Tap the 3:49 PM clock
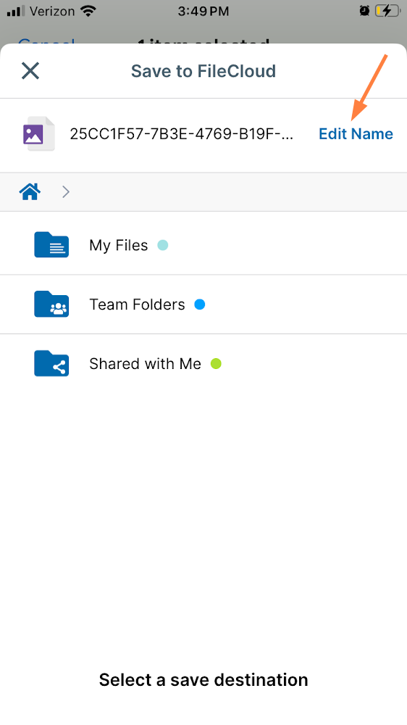This screenshot has height=725, width=407. 204,12
